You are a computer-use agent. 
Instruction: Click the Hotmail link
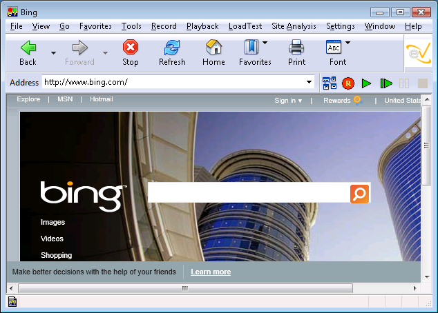(102, 99)
